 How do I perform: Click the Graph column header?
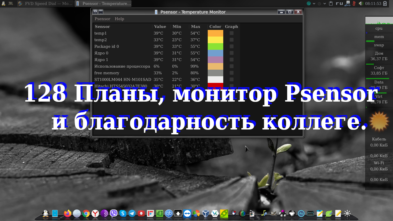tap(232, 26)
